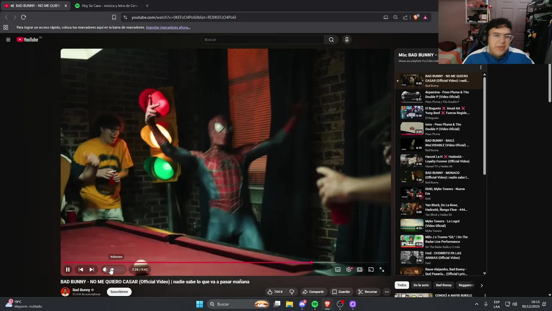The width and height of the screenshot is (552, 311).
Task: Set the volume slider level
Action: tap(117, 270)
